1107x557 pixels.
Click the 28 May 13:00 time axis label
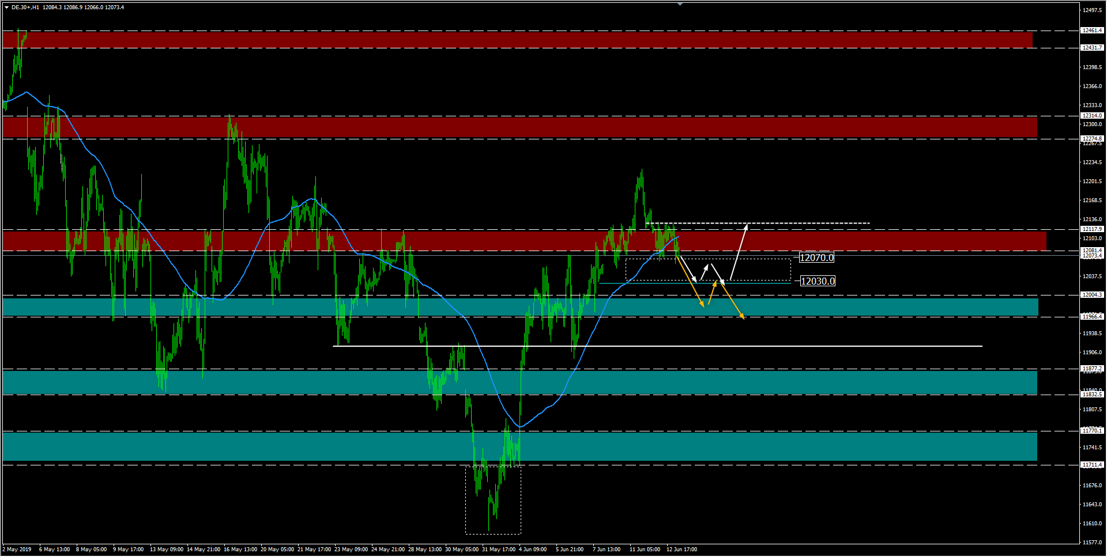(425, 550)
